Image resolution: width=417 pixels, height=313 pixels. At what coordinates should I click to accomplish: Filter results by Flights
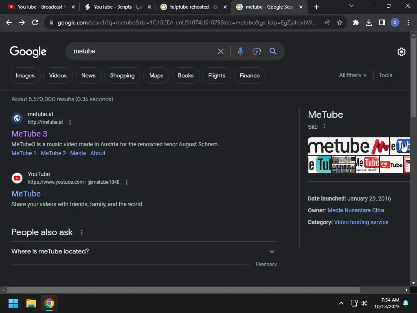click(217, 75)
